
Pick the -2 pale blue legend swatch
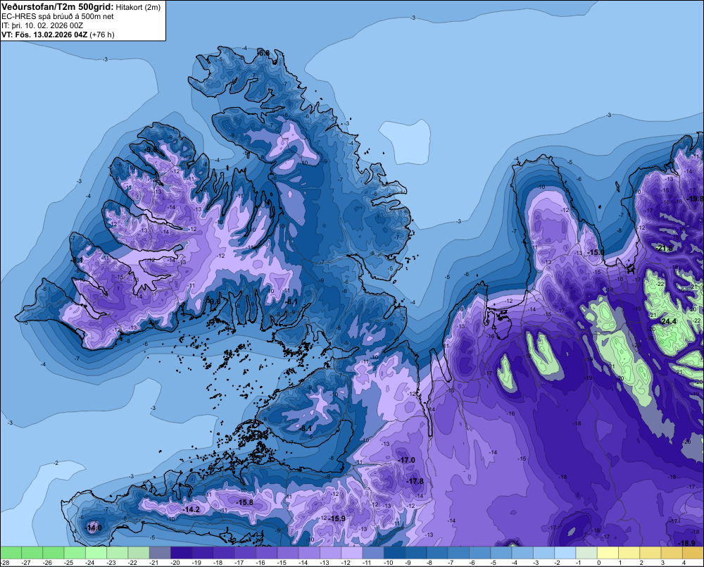click(x=565, y=553)
